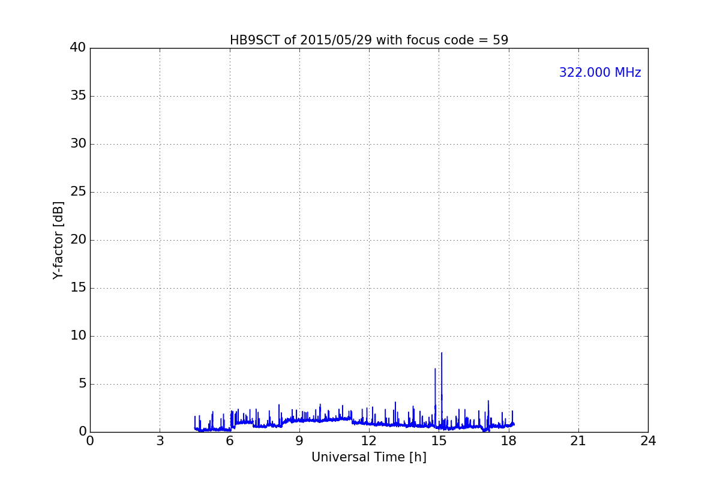Click the tallest spike peak just after 15 h
The width and height of the screenshot is (720, 480).
[442, 353]
